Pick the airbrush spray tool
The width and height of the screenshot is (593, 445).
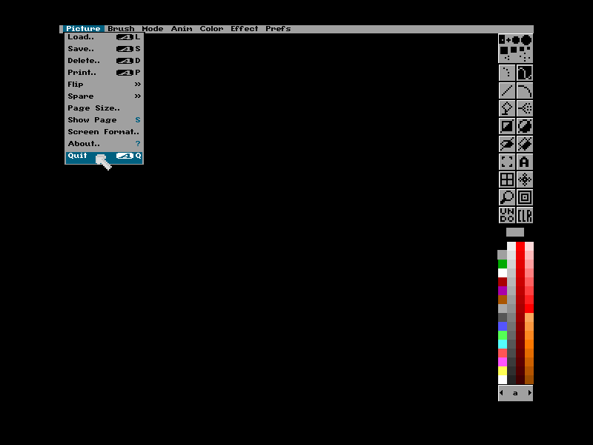pos(525,108)
